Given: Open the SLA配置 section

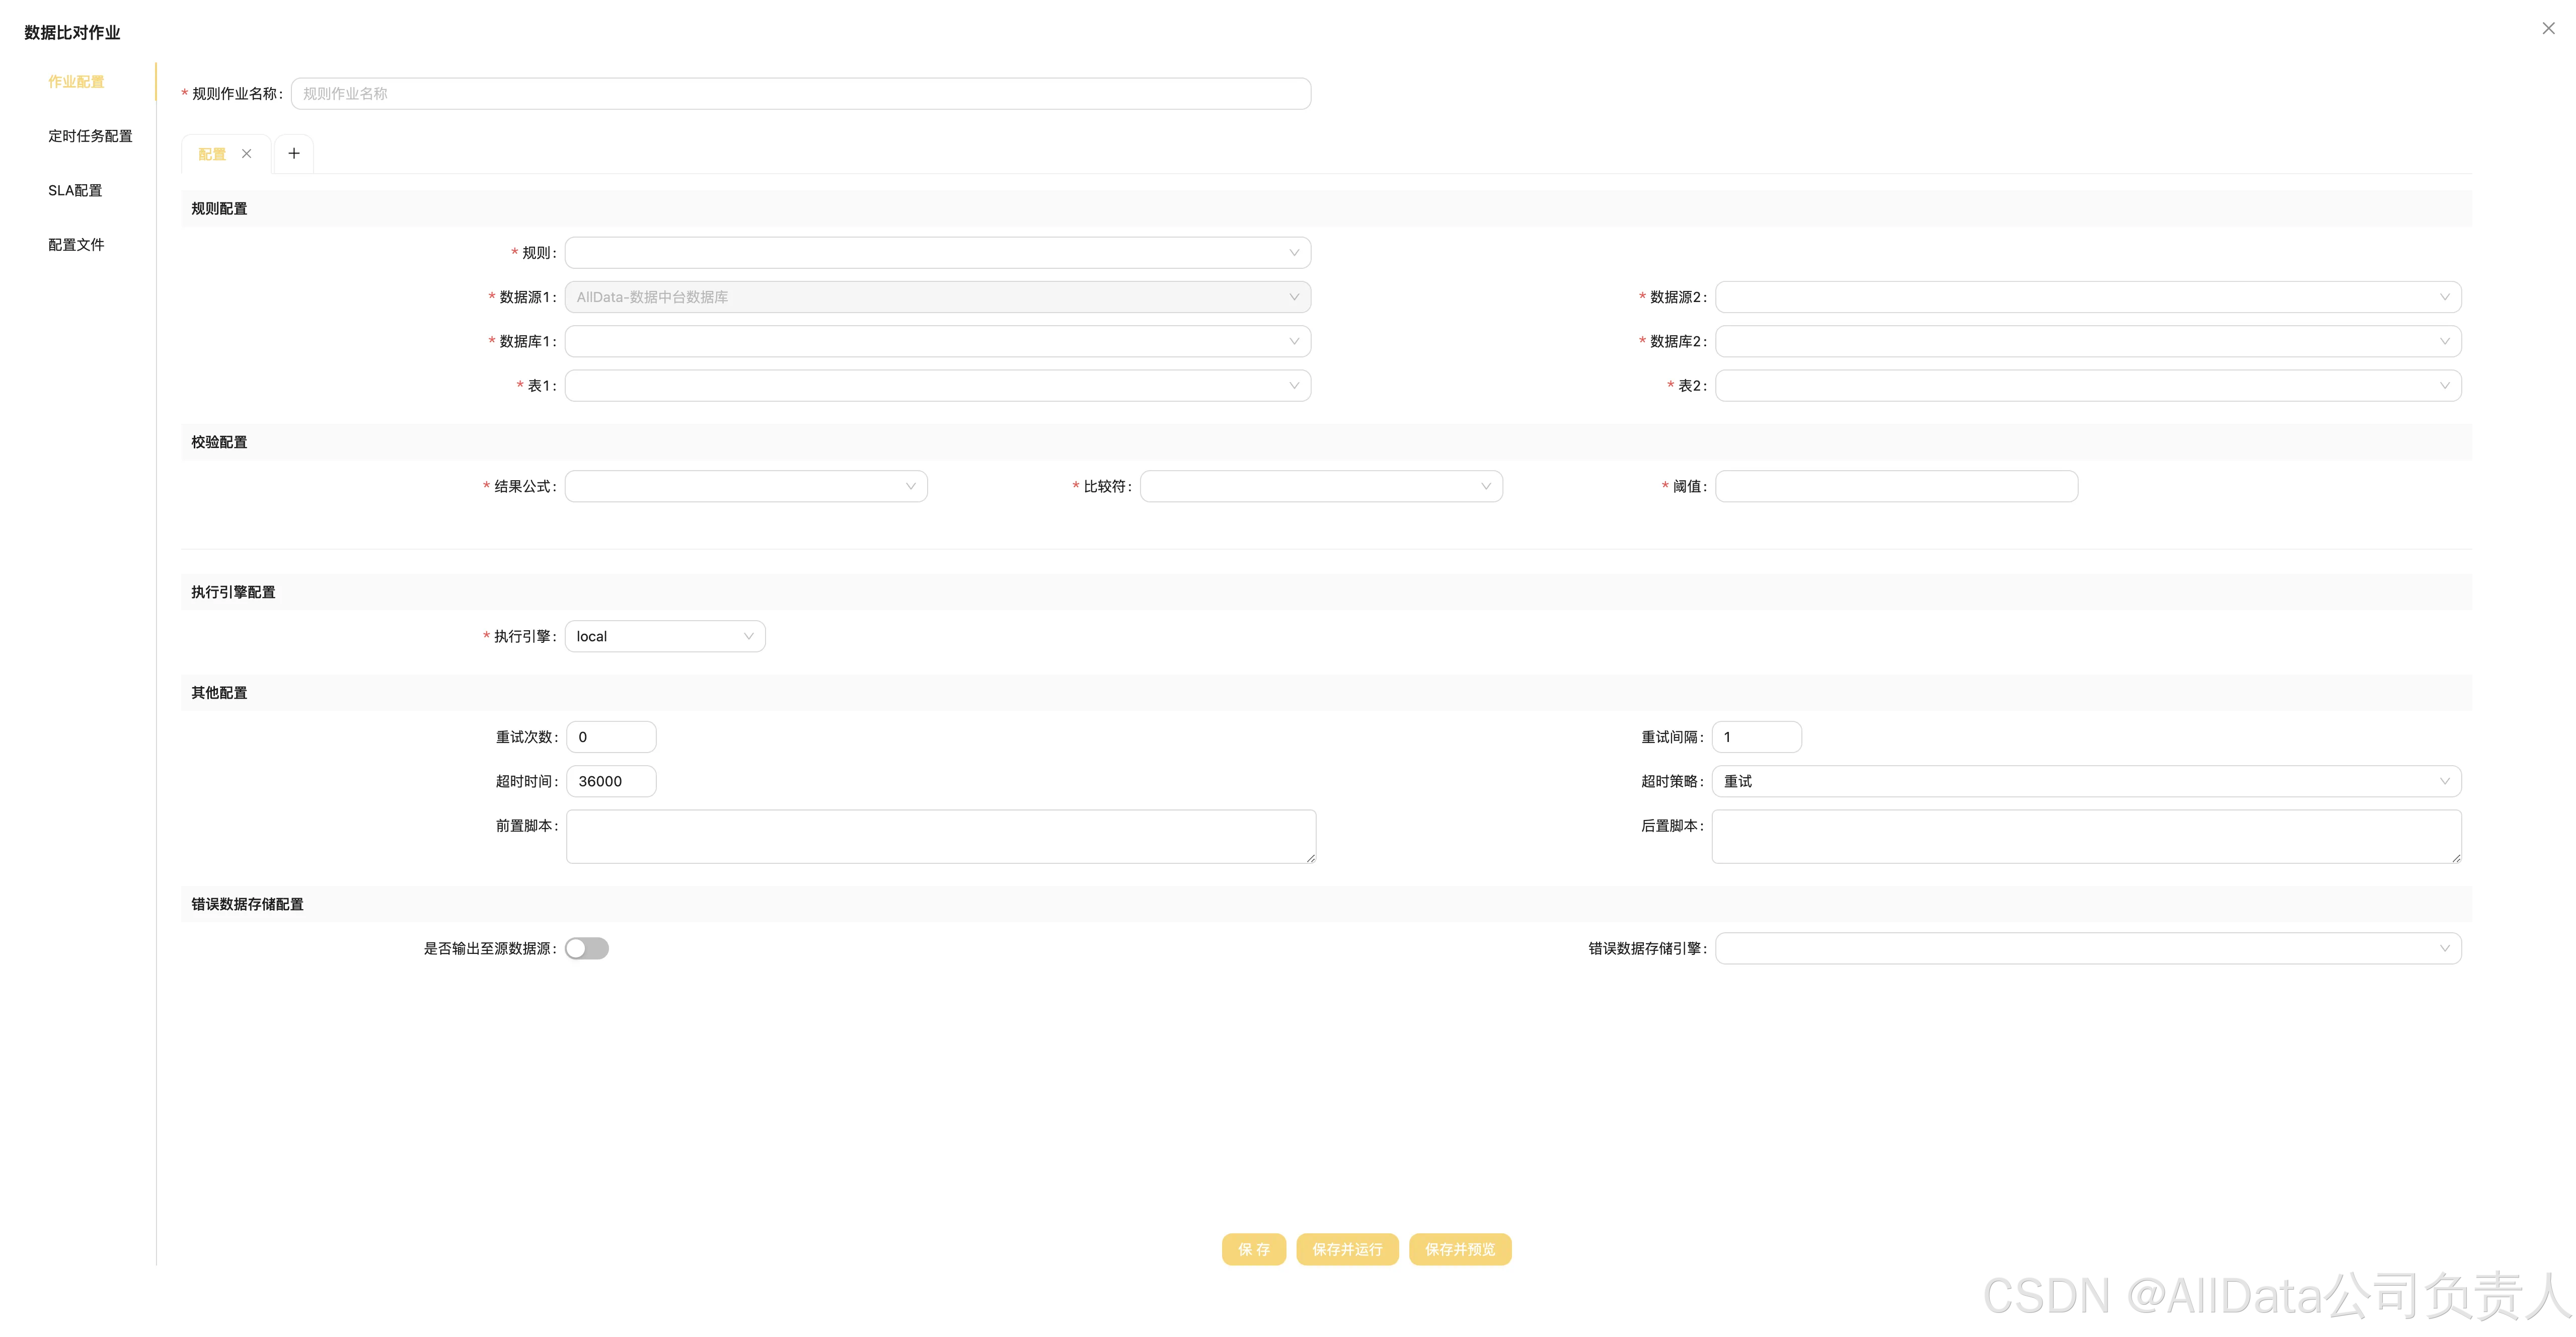Looking at the screenshot, I should [75, 190].
